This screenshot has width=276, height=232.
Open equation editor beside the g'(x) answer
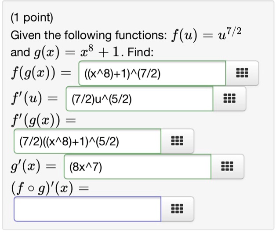point(227,167)
